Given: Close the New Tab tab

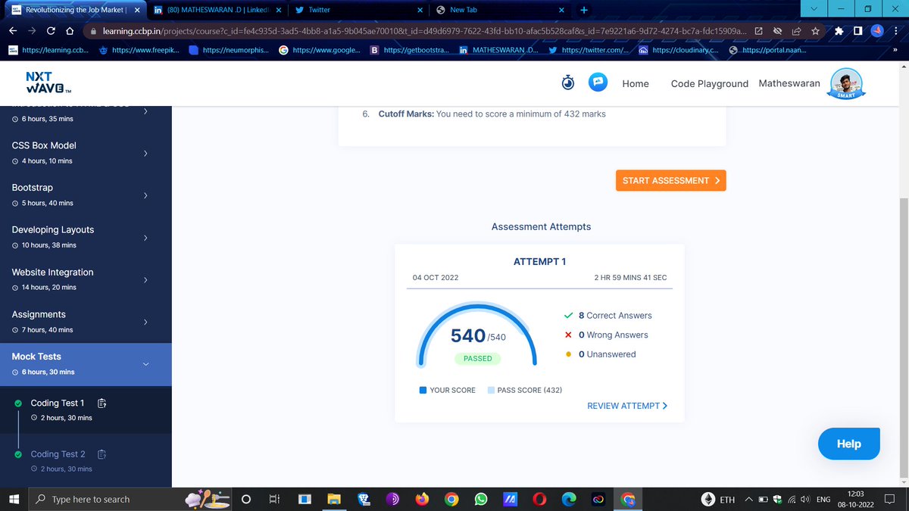Looking at the screenshot, I should (561, 10).
